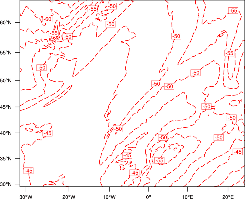245x199 pixels.
Task: Select the 50°N latitude axis label
Action: click(x=6, y=81)
